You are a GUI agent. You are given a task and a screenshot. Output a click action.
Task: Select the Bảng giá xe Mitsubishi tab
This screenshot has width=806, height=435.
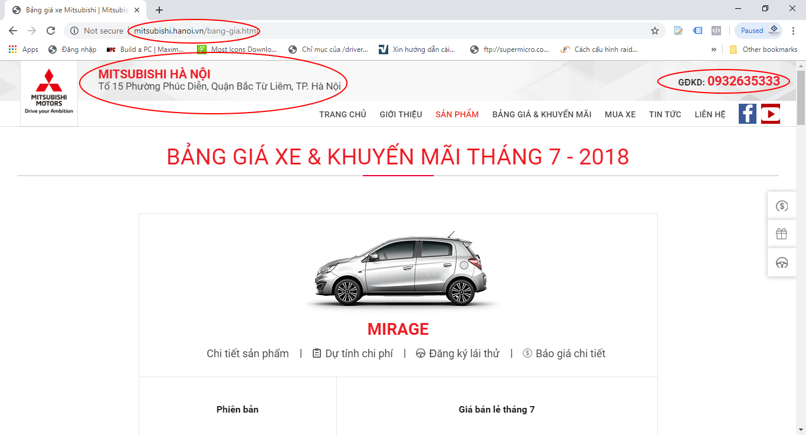pyautogui.click(x=76, y=10)
